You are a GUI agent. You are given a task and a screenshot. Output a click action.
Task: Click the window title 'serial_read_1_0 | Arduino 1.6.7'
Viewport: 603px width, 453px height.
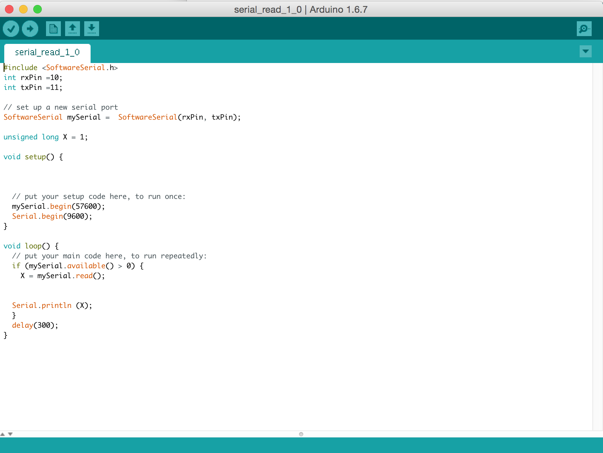tap(301, 10)
